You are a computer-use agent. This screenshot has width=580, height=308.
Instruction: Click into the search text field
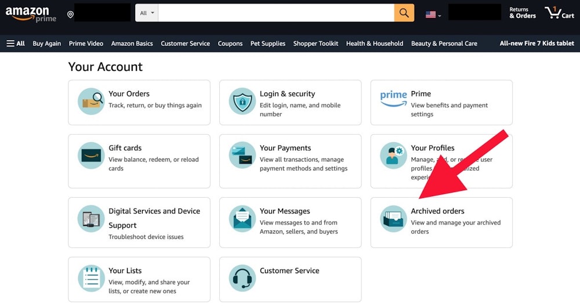[276, 13]
